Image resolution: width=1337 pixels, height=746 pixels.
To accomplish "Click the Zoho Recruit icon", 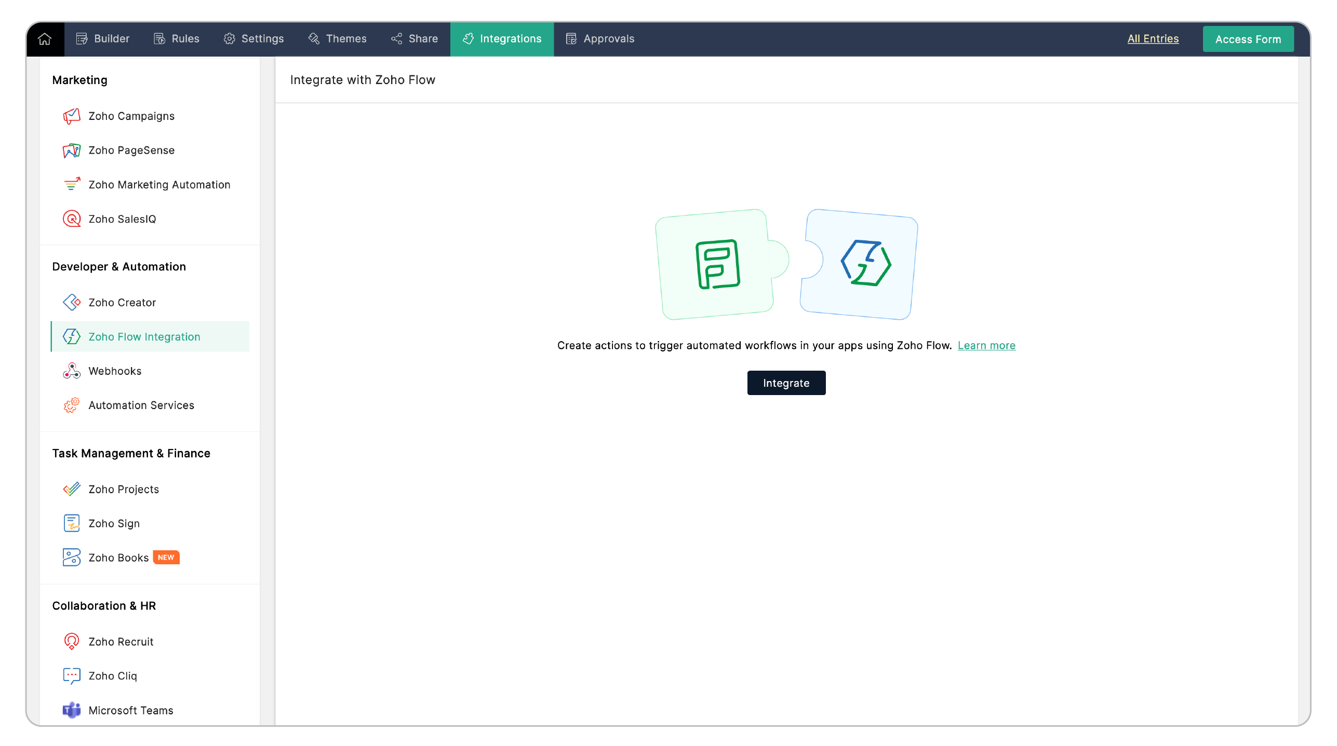I will [x=72, y=642].
